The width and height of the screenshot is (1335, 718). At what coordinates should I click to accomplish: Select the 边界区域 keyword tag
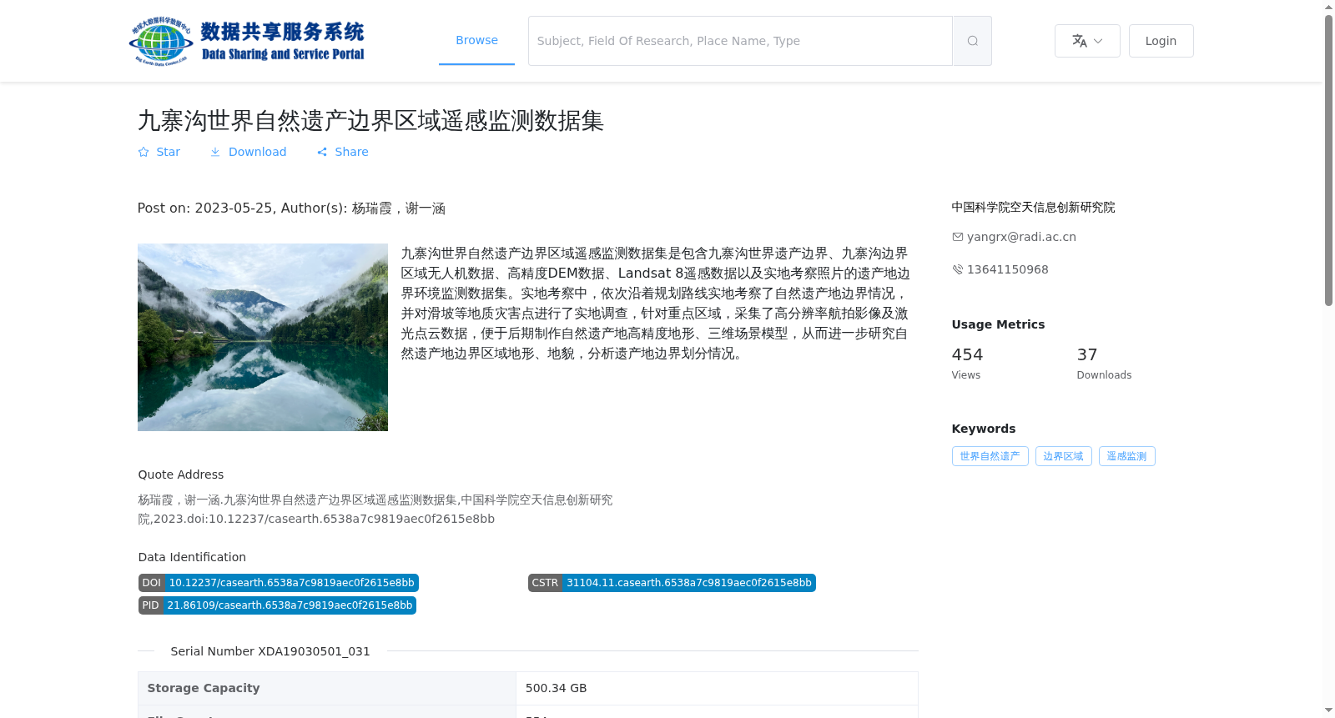tap(1063, 456)
